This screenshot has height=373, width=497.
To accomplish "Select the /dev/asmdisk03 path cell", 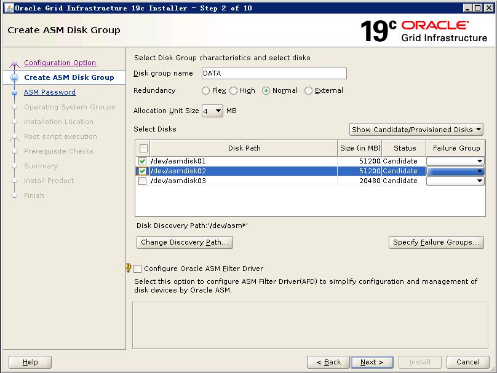I will [244, 181].
